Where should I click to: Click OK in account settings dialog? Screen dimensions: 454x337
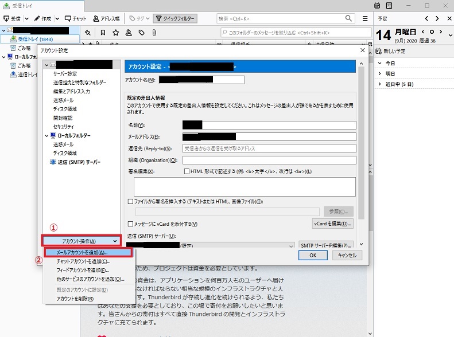click(313, 255)
